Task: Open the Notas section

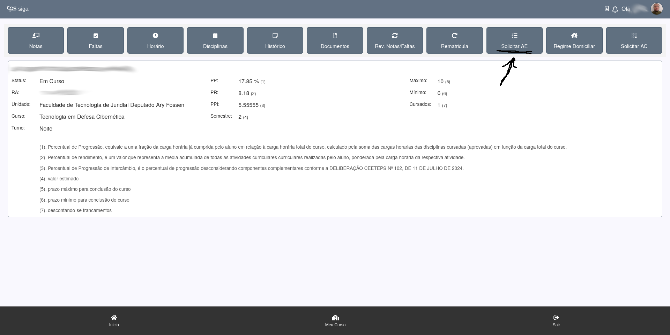Action: click(x=36, y=40)
